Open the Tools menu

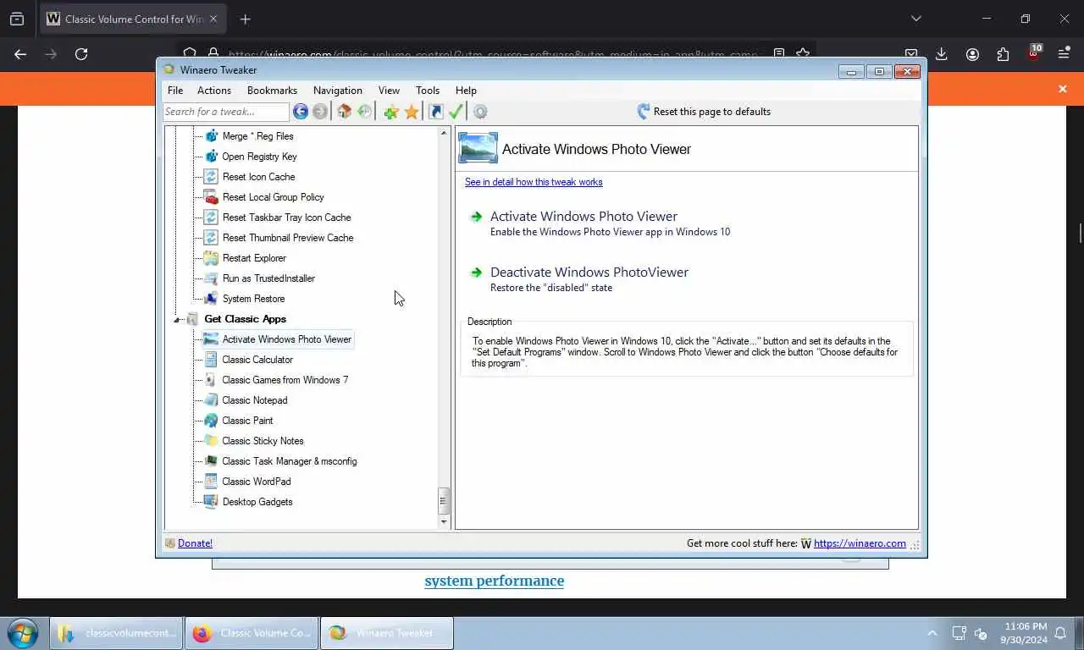click(x=428, y=91)
